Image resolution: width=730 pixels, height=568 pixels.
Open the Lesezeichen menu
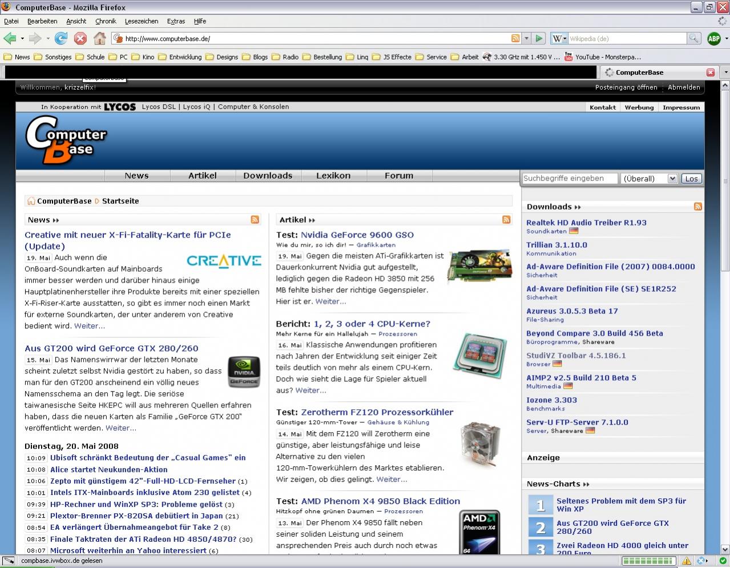[x=142, y=21]
